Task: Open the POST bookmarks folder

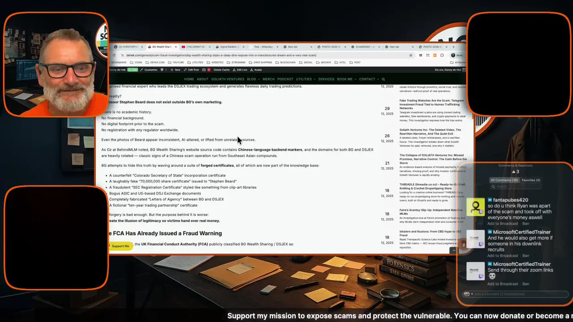Action: pos(355,63)
